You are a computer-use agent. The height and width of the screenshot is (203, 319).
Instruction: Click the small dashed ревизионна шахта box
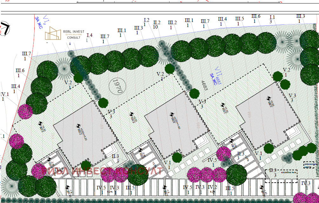click(309, 165)
